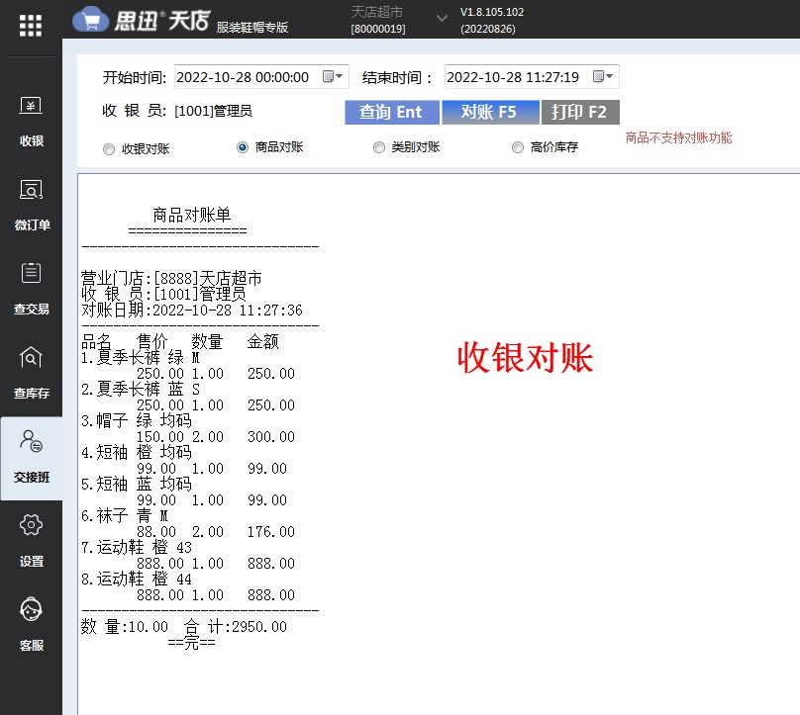Click the 打印 F2 print button
800x715 pixels.
coord(580,112)
